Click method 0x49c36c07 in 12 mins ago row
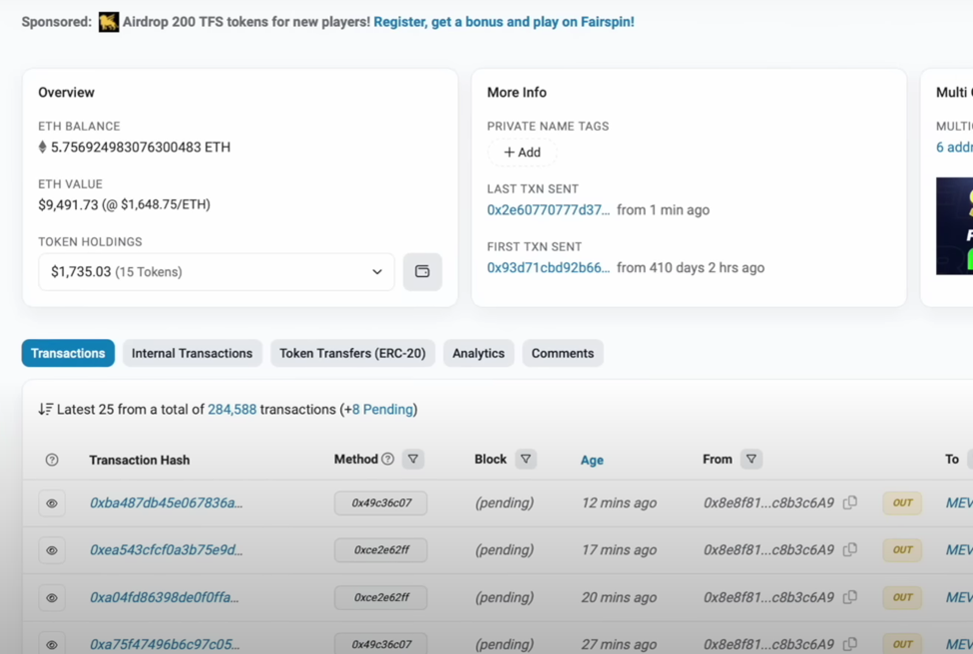The image size is (973, 654). 381,503
